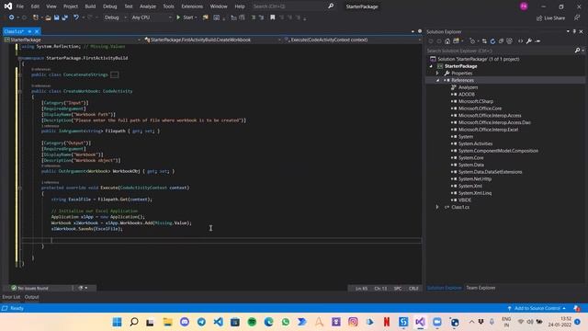588x331 pixels.
Task: Open the File menu
Action: pos(20,6)
